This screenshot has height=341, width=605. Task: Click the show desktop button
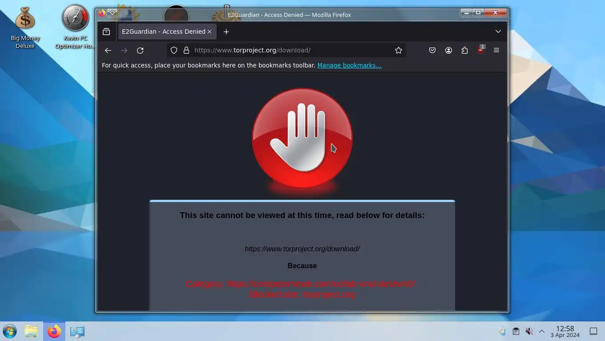(x=593, y=331)
